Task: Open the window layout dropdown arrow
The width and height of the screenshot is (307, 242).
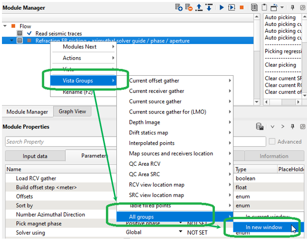Action: (x=281, y=8)
